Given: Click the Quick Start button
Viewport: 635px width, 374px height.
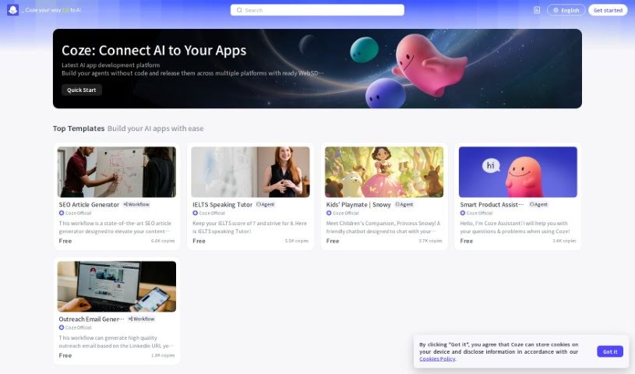Looking at the screenshot, I should pos(81,90).
